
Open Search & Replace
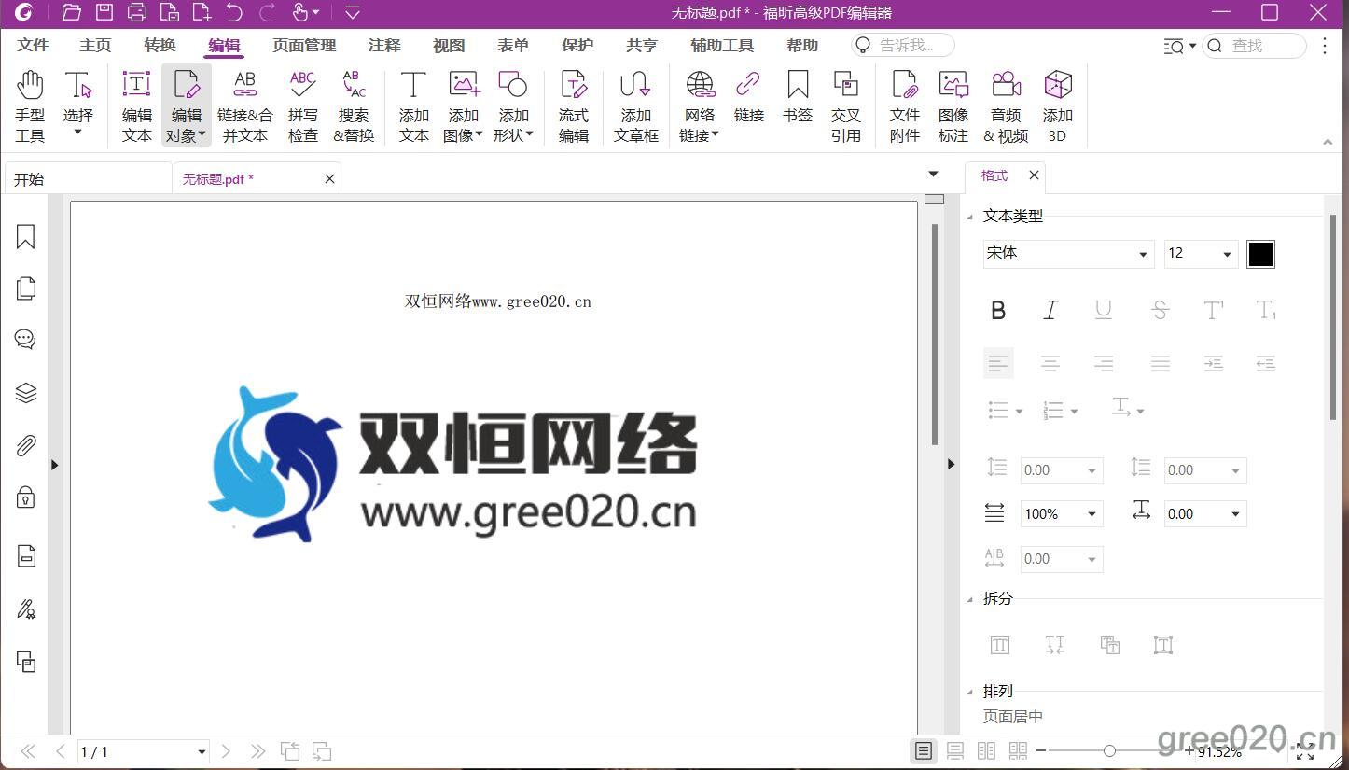pyautogui.click(x=354, y=105)
